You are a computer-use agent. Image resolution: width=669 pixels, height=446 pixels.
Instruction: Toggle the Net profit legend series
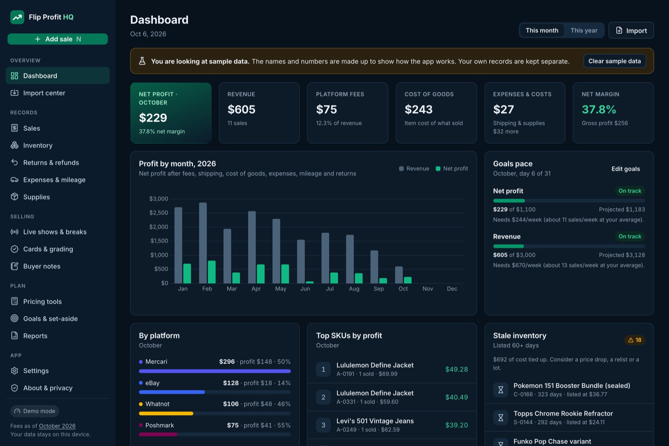[452, 169]
